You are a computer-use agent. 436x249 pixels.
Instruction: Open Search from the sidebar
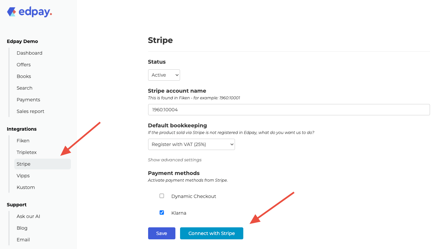coord(24,88)
